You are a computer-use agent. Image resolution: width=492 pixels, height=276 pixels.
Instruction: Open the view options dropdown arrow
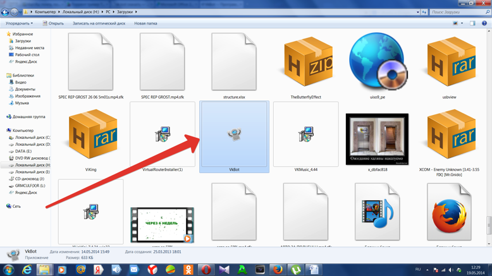click(x=462, y=23)
